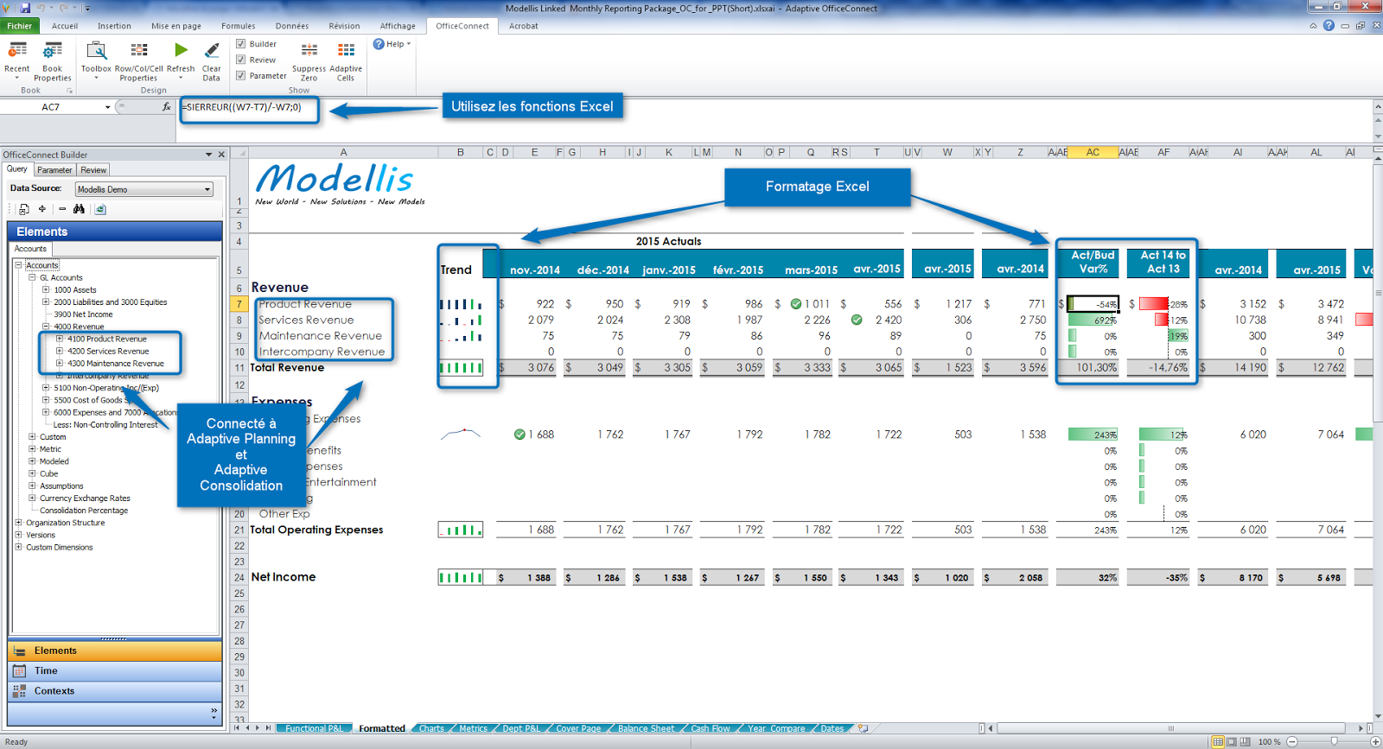Toggle the Parameter checkbox

pos(240,75)
